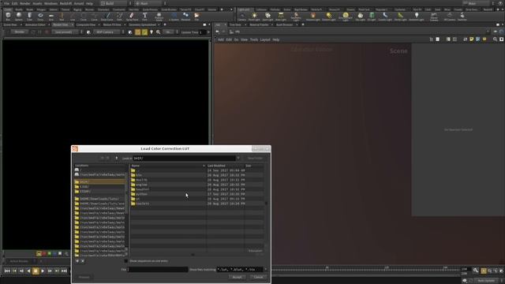This screenshot has height=284, width=505.
Task: Click the Cancel button in dialog
Action: [x=258, y=277]
